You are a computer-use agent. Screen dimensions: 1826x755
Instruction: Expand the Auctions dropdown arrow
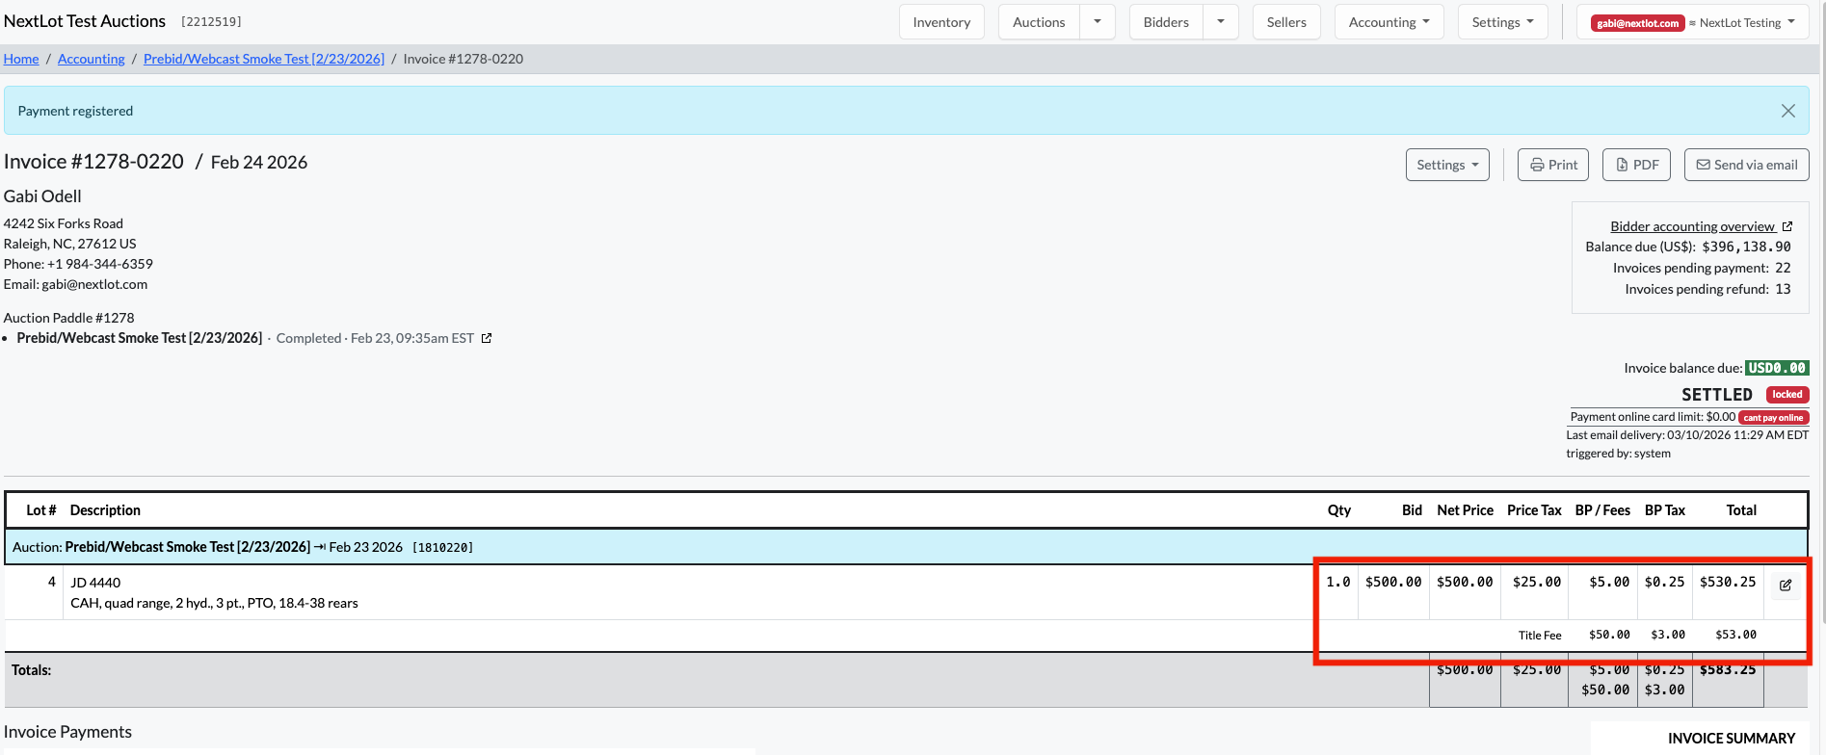(1098, 22)
